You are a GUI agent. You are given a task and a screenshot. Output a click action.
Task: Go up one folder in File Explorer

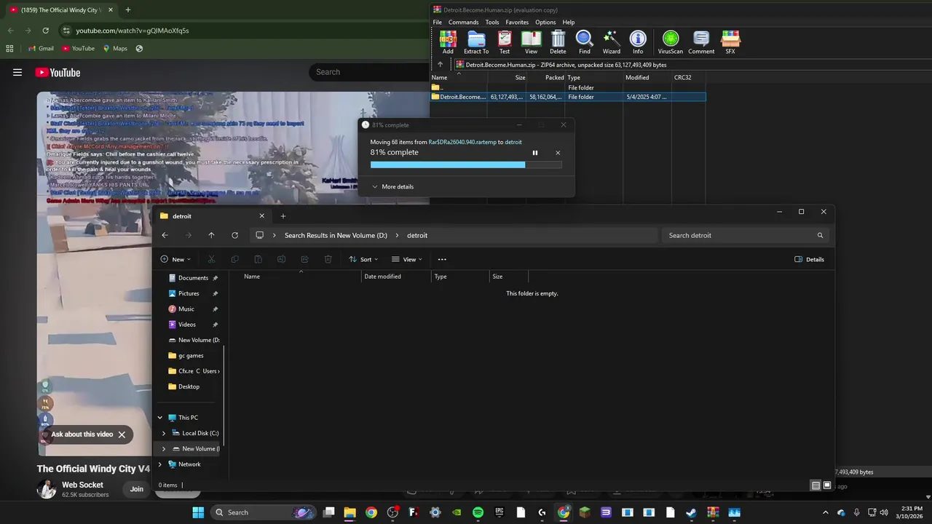(211, 235)
